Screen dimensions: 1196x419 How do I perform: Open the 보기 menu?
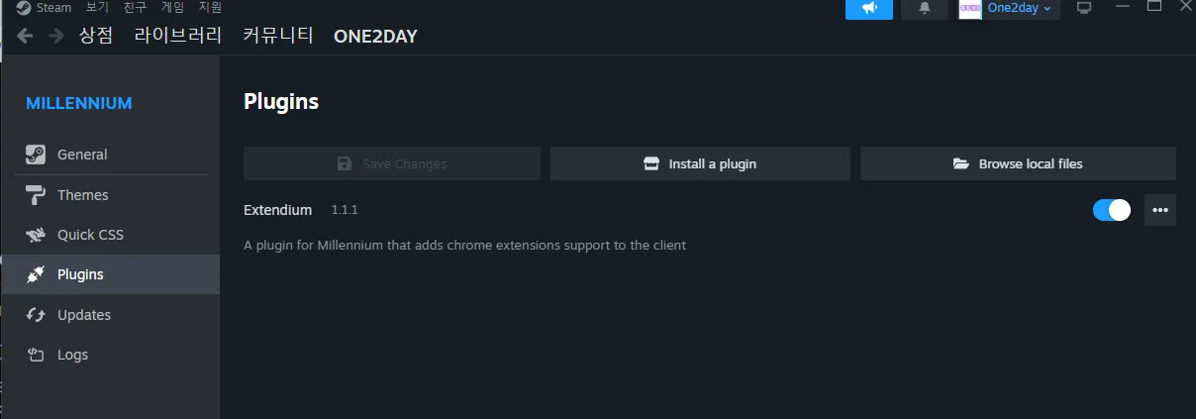click(97, 8)
